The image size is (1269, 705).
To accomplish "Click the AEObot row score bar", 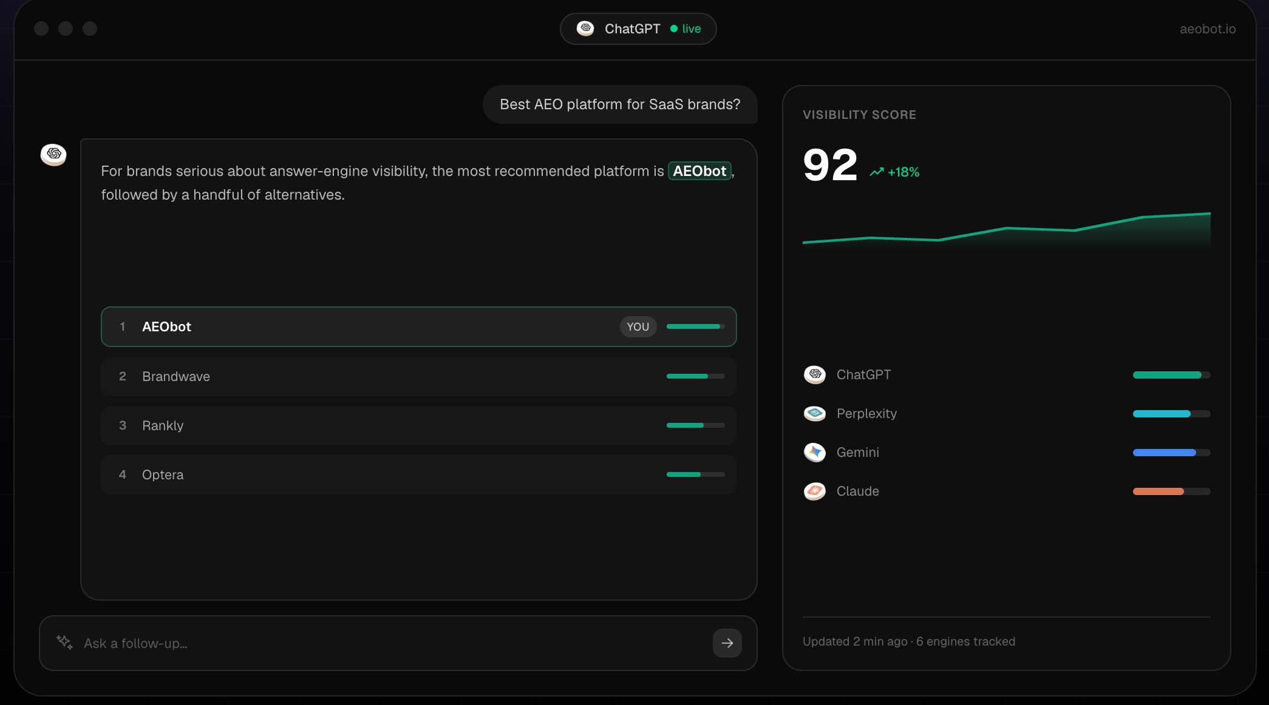I will 695,326.
